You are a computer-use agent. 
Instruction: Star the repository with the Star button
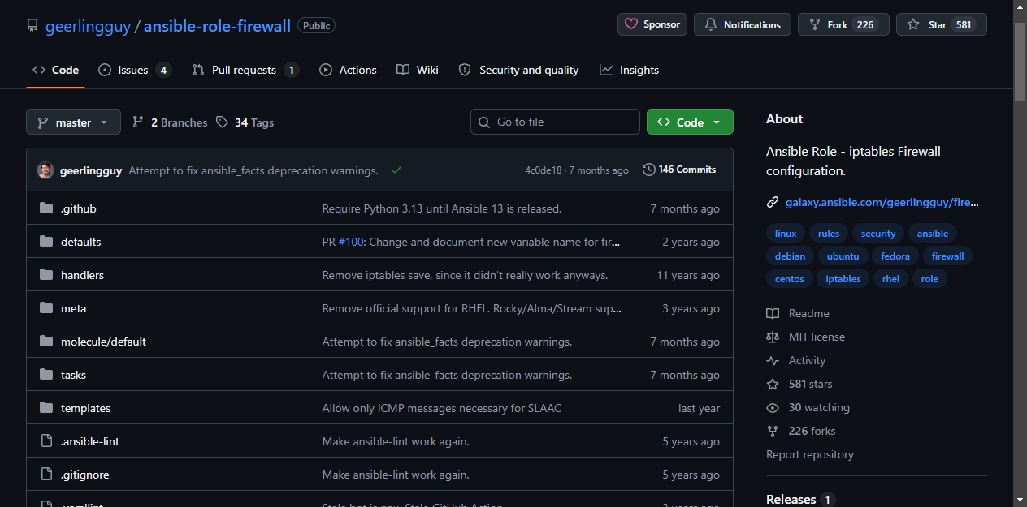point(941,24)
